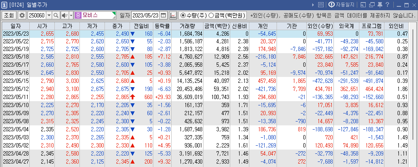Click the stock code field 250060
This screenshot has width=418, height=167.
[37, 15]
